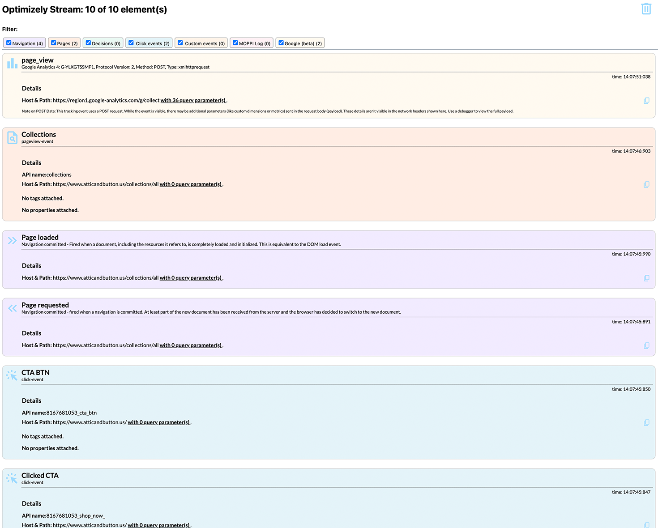
Task: Uncheck the MOPPI Log (0) filter
Action: [x=235, y=43]
